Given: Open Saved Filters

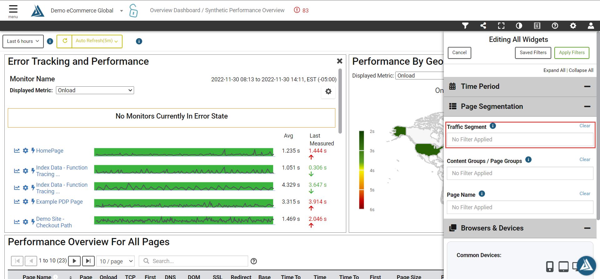Looking at the screenshot, I should pyautogui.click(x=533, y=53).
